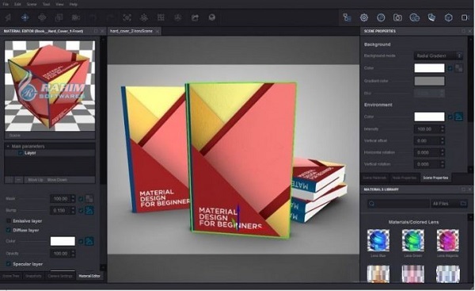475x291 pixels.
Task: Adjust the Bump value stepper arrows
Action: (x=73, y=210)
